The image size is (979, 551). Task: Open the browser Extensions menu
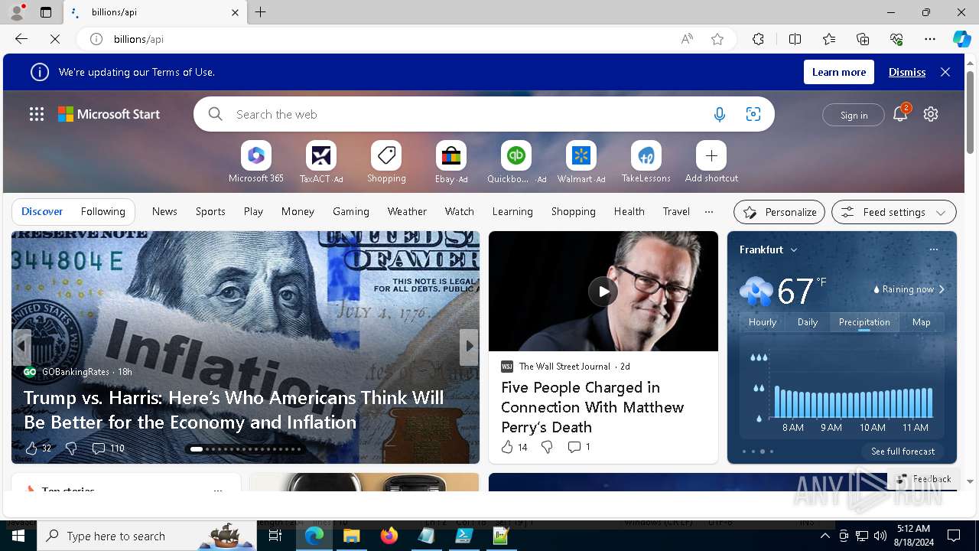coord(758,39)
